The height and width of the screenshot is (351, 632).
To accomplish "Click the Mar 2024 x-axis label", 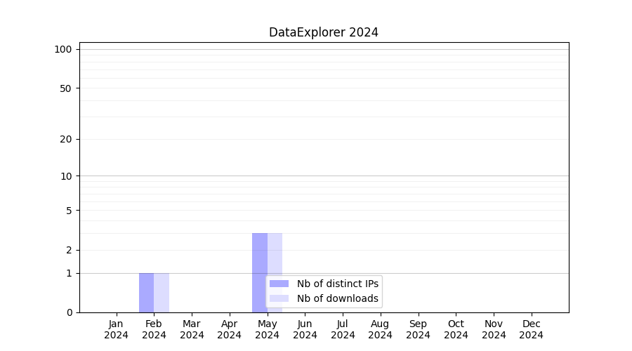I will 192,329.
